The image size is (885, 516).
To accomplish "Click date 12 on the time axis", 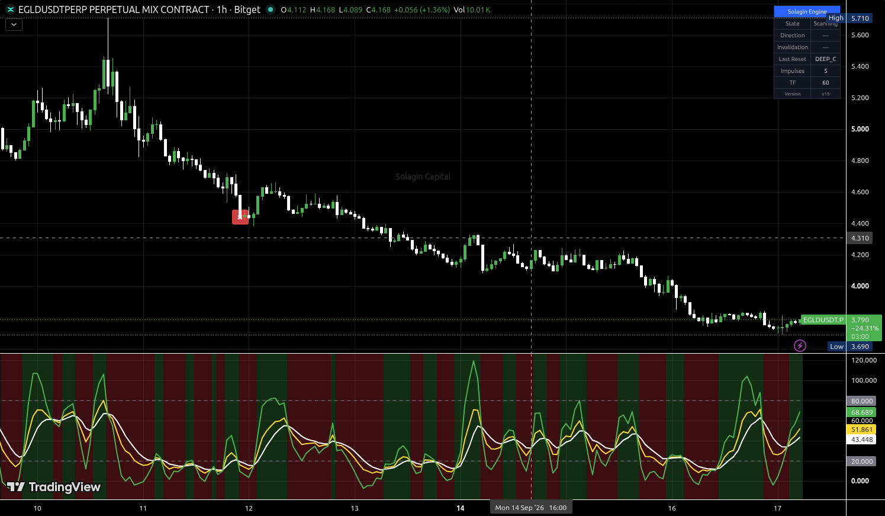I will tap(249, 508).
